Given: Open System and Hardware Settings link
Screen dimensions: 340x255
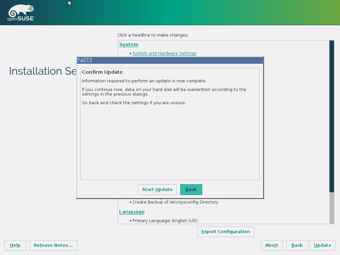Looking at the screenshot, I should pyautogui.click(x=164, y=53).
